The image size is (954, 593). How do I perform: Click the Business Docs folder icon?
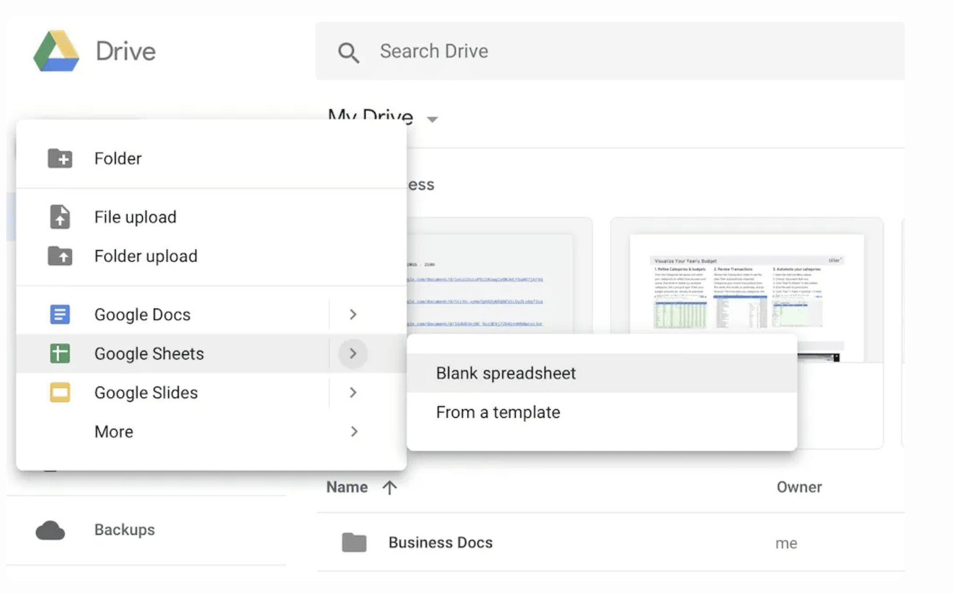tap(354, 542)
